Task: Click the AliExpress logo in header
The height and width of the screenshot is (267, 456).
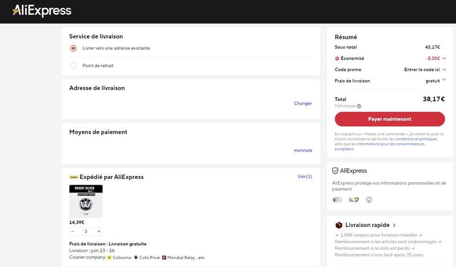Action: coord(42,11)
